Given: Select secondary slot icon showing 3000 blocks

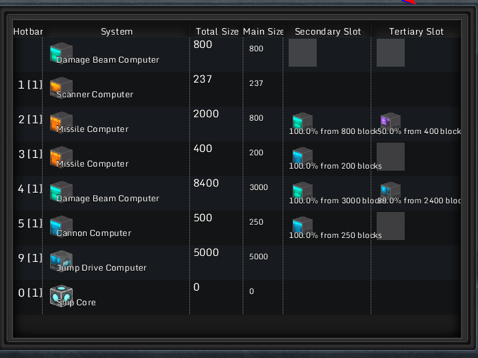Looking at the screenshot, I should [x=303, y=191].
